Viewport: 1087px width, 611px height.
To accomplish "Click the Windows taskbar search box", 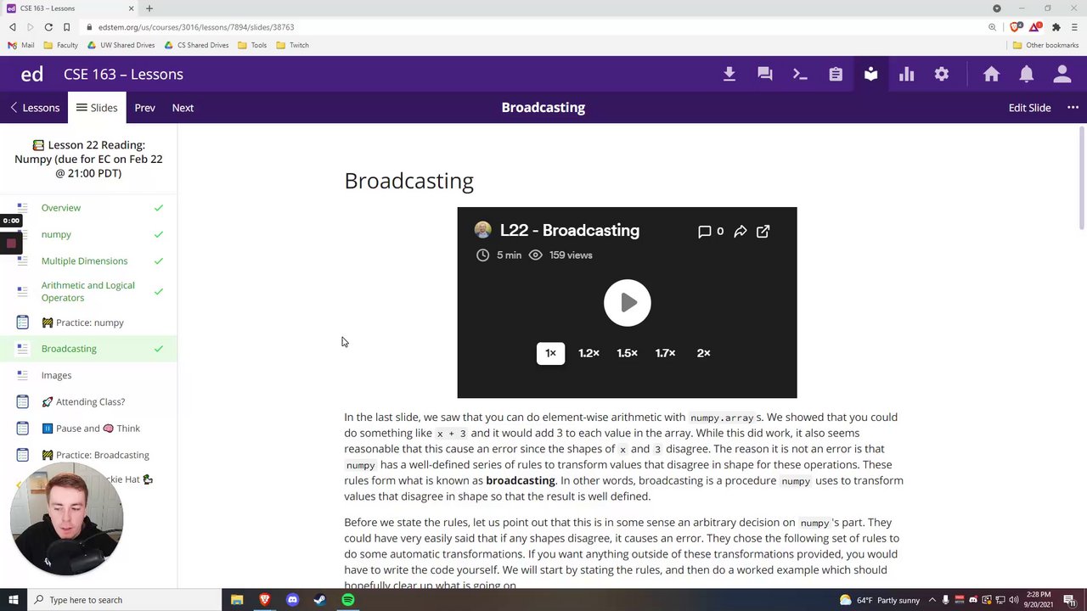I will click(124, 600).
